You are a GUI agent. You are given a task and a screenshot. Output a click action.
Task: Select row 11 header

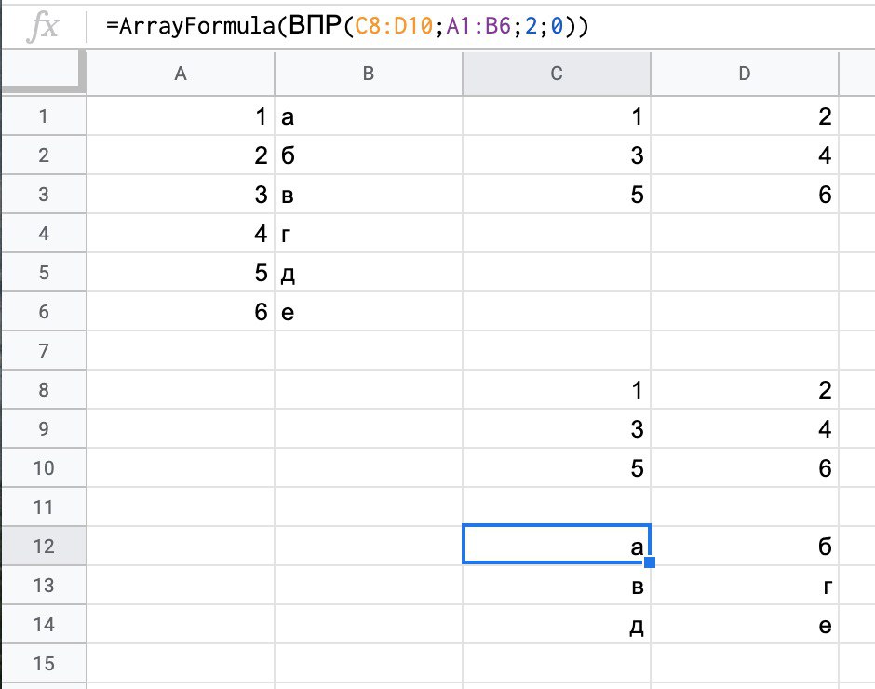44,507
